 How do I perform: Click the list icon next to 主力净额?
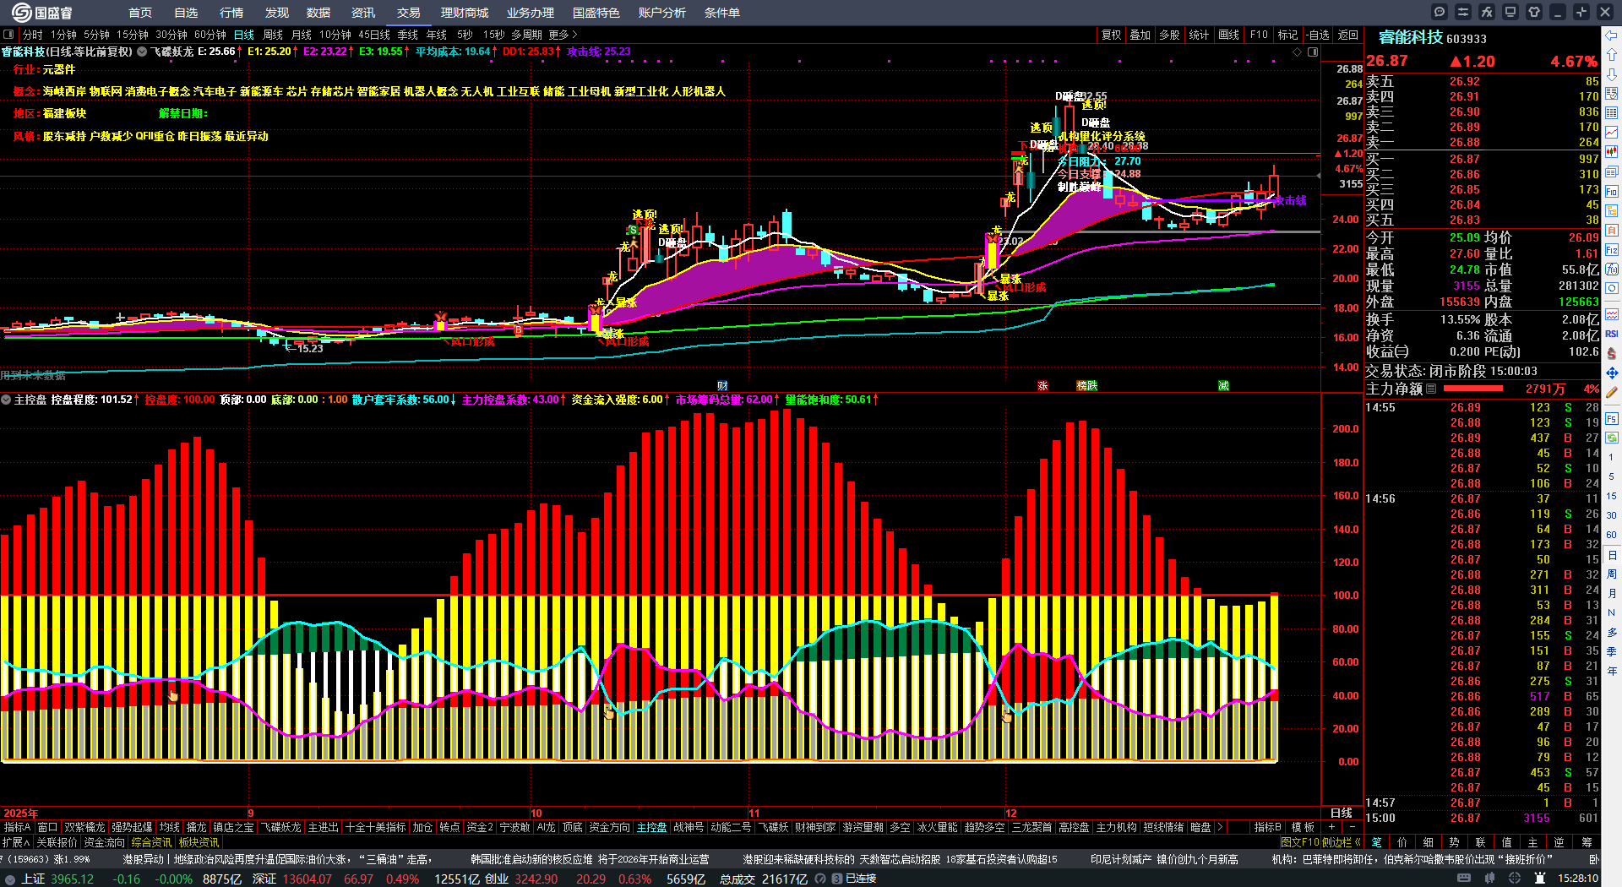coord(1431,389)
